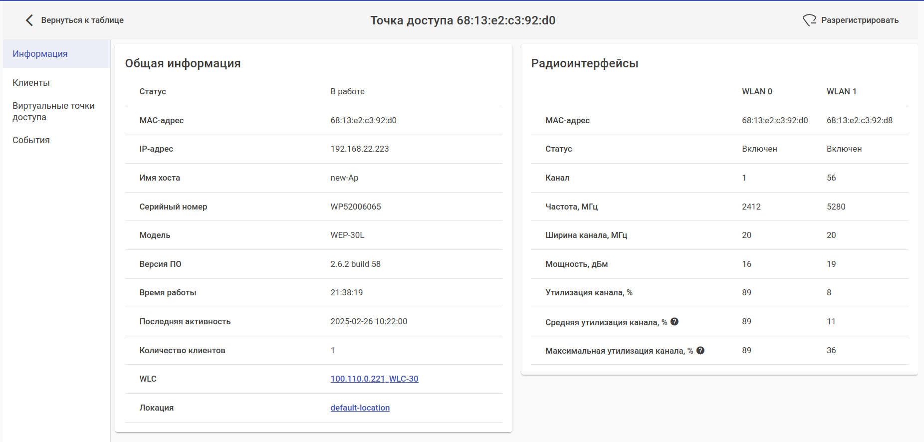Click the WLAN 0 column header
This screenshot has height=442, width=924.
coord(757,92)
